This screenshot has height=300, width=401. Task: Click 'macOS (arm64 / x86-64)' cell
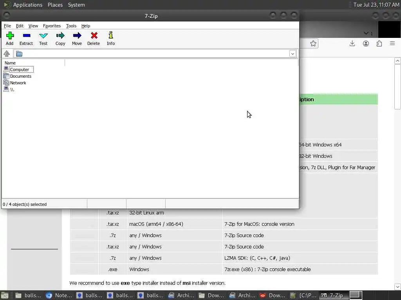coord(156,224)
